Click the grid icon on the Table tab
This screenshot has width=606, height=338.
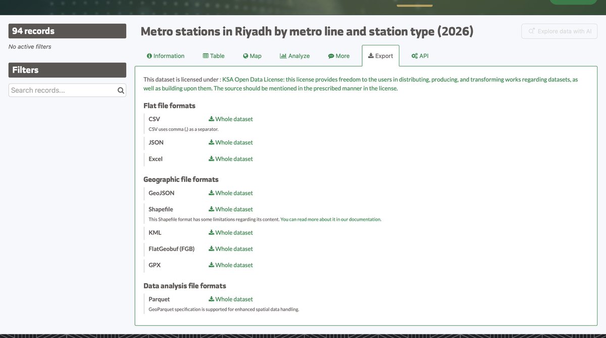click(x=206, y=56)
